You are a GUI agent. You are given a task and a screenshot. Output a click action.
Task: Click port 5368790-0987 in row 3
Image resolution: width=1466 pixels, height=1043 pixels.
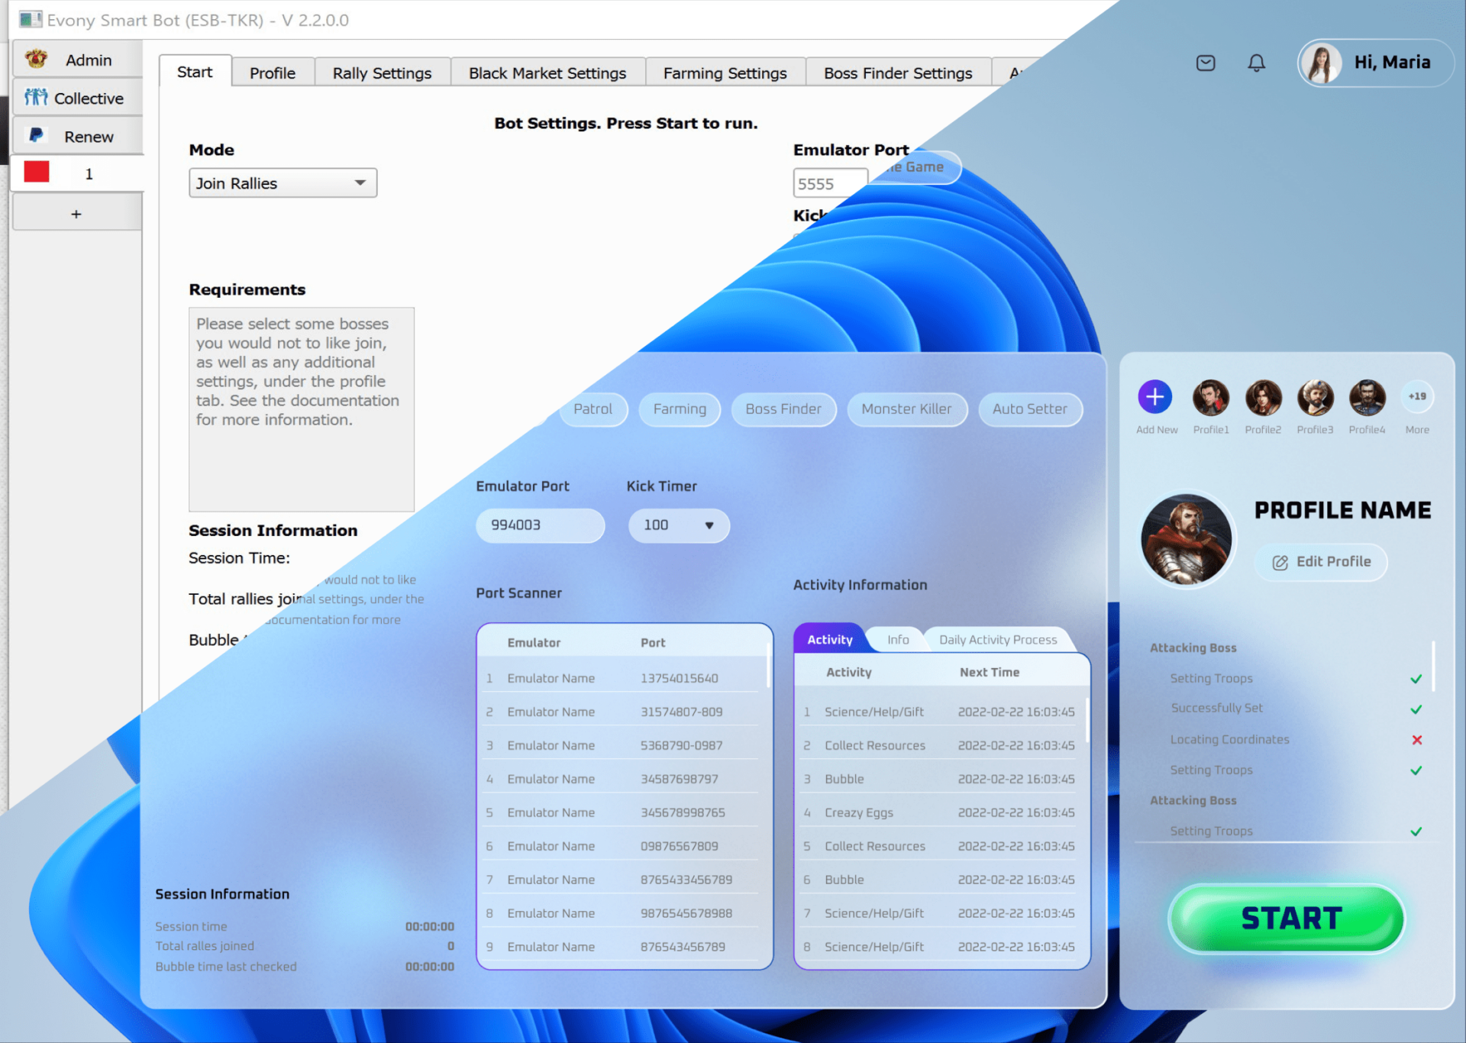pyautogui.click(x=681, y=745)
